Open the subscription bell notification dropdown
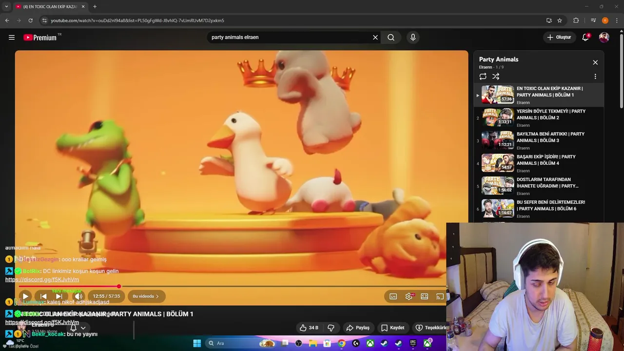The width and height of the screenshot is (624, 351). click(78, 328)
